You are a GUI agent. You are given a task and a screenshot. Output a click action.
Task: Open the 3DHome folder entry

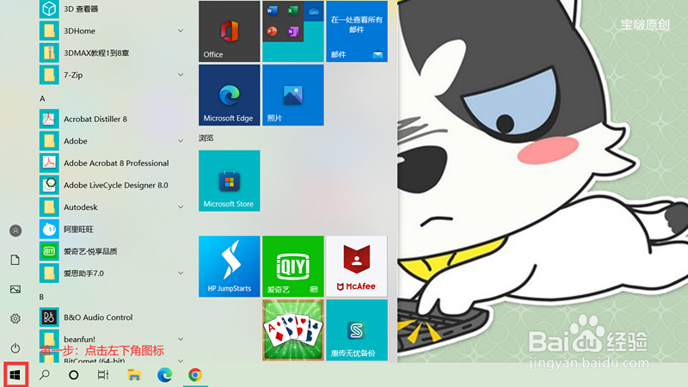point(112,31)
